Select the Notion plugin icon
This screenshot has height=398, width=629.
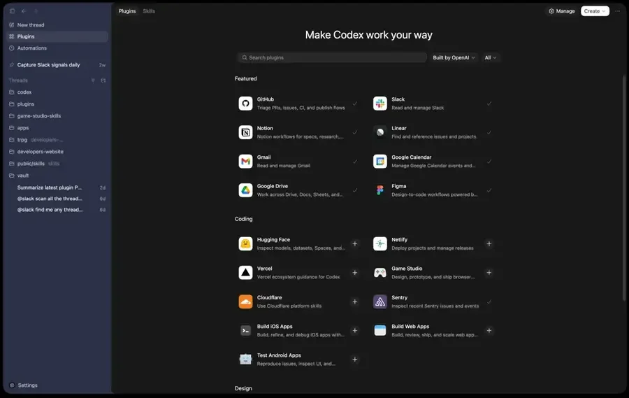(245, 132)
